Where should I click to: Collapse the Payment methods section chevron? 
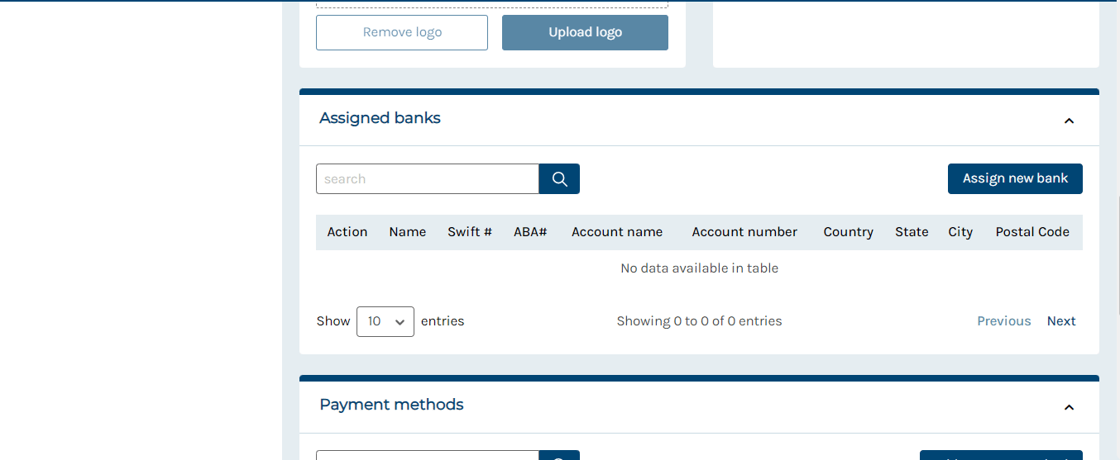1069,407
